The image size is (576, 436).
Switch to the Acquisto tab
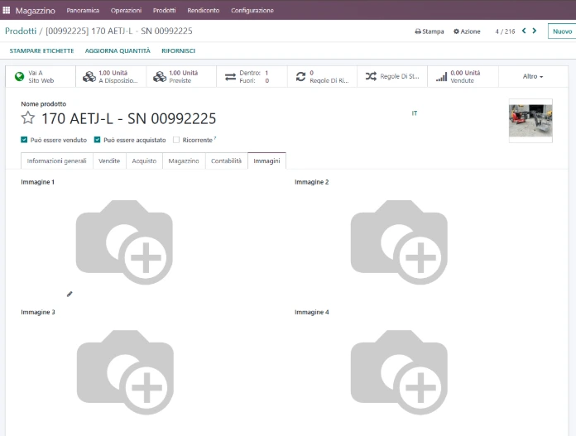144,161
